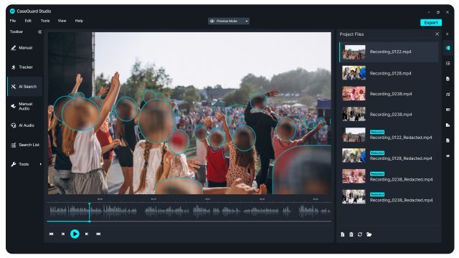Screen dimensions: 459x258
Task: Click Redacted badge above Recording_0128_Redacted.mp4
Action: point(377,153)
